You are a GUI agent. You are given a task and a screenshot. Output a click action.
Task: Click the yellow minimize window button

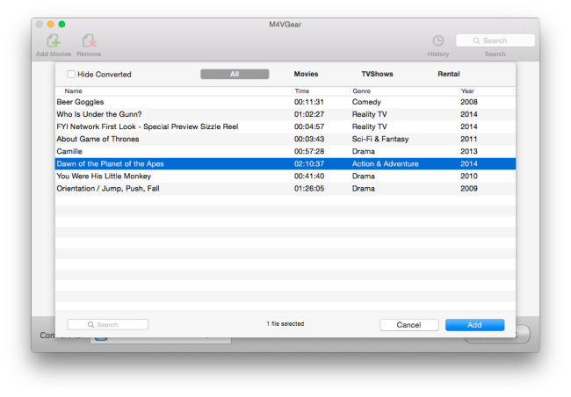click(x=51, y=25)
